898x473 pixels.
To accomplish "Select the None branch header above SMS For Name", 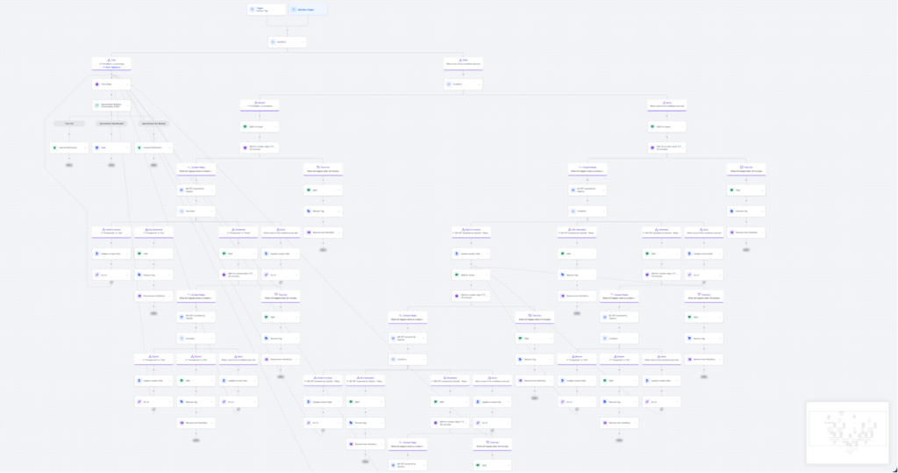I will pyautogui.click(x=666, y=105).
